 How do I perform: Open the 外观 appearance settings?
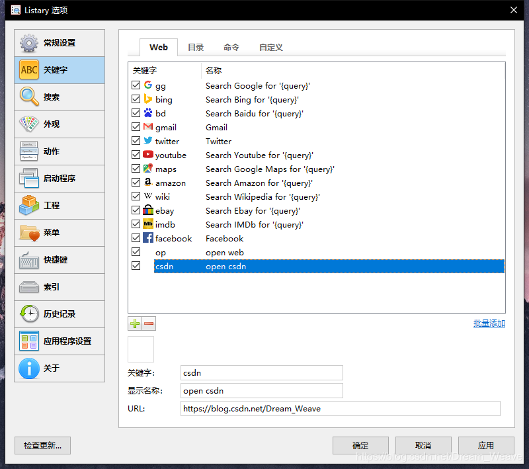point(59,124)
